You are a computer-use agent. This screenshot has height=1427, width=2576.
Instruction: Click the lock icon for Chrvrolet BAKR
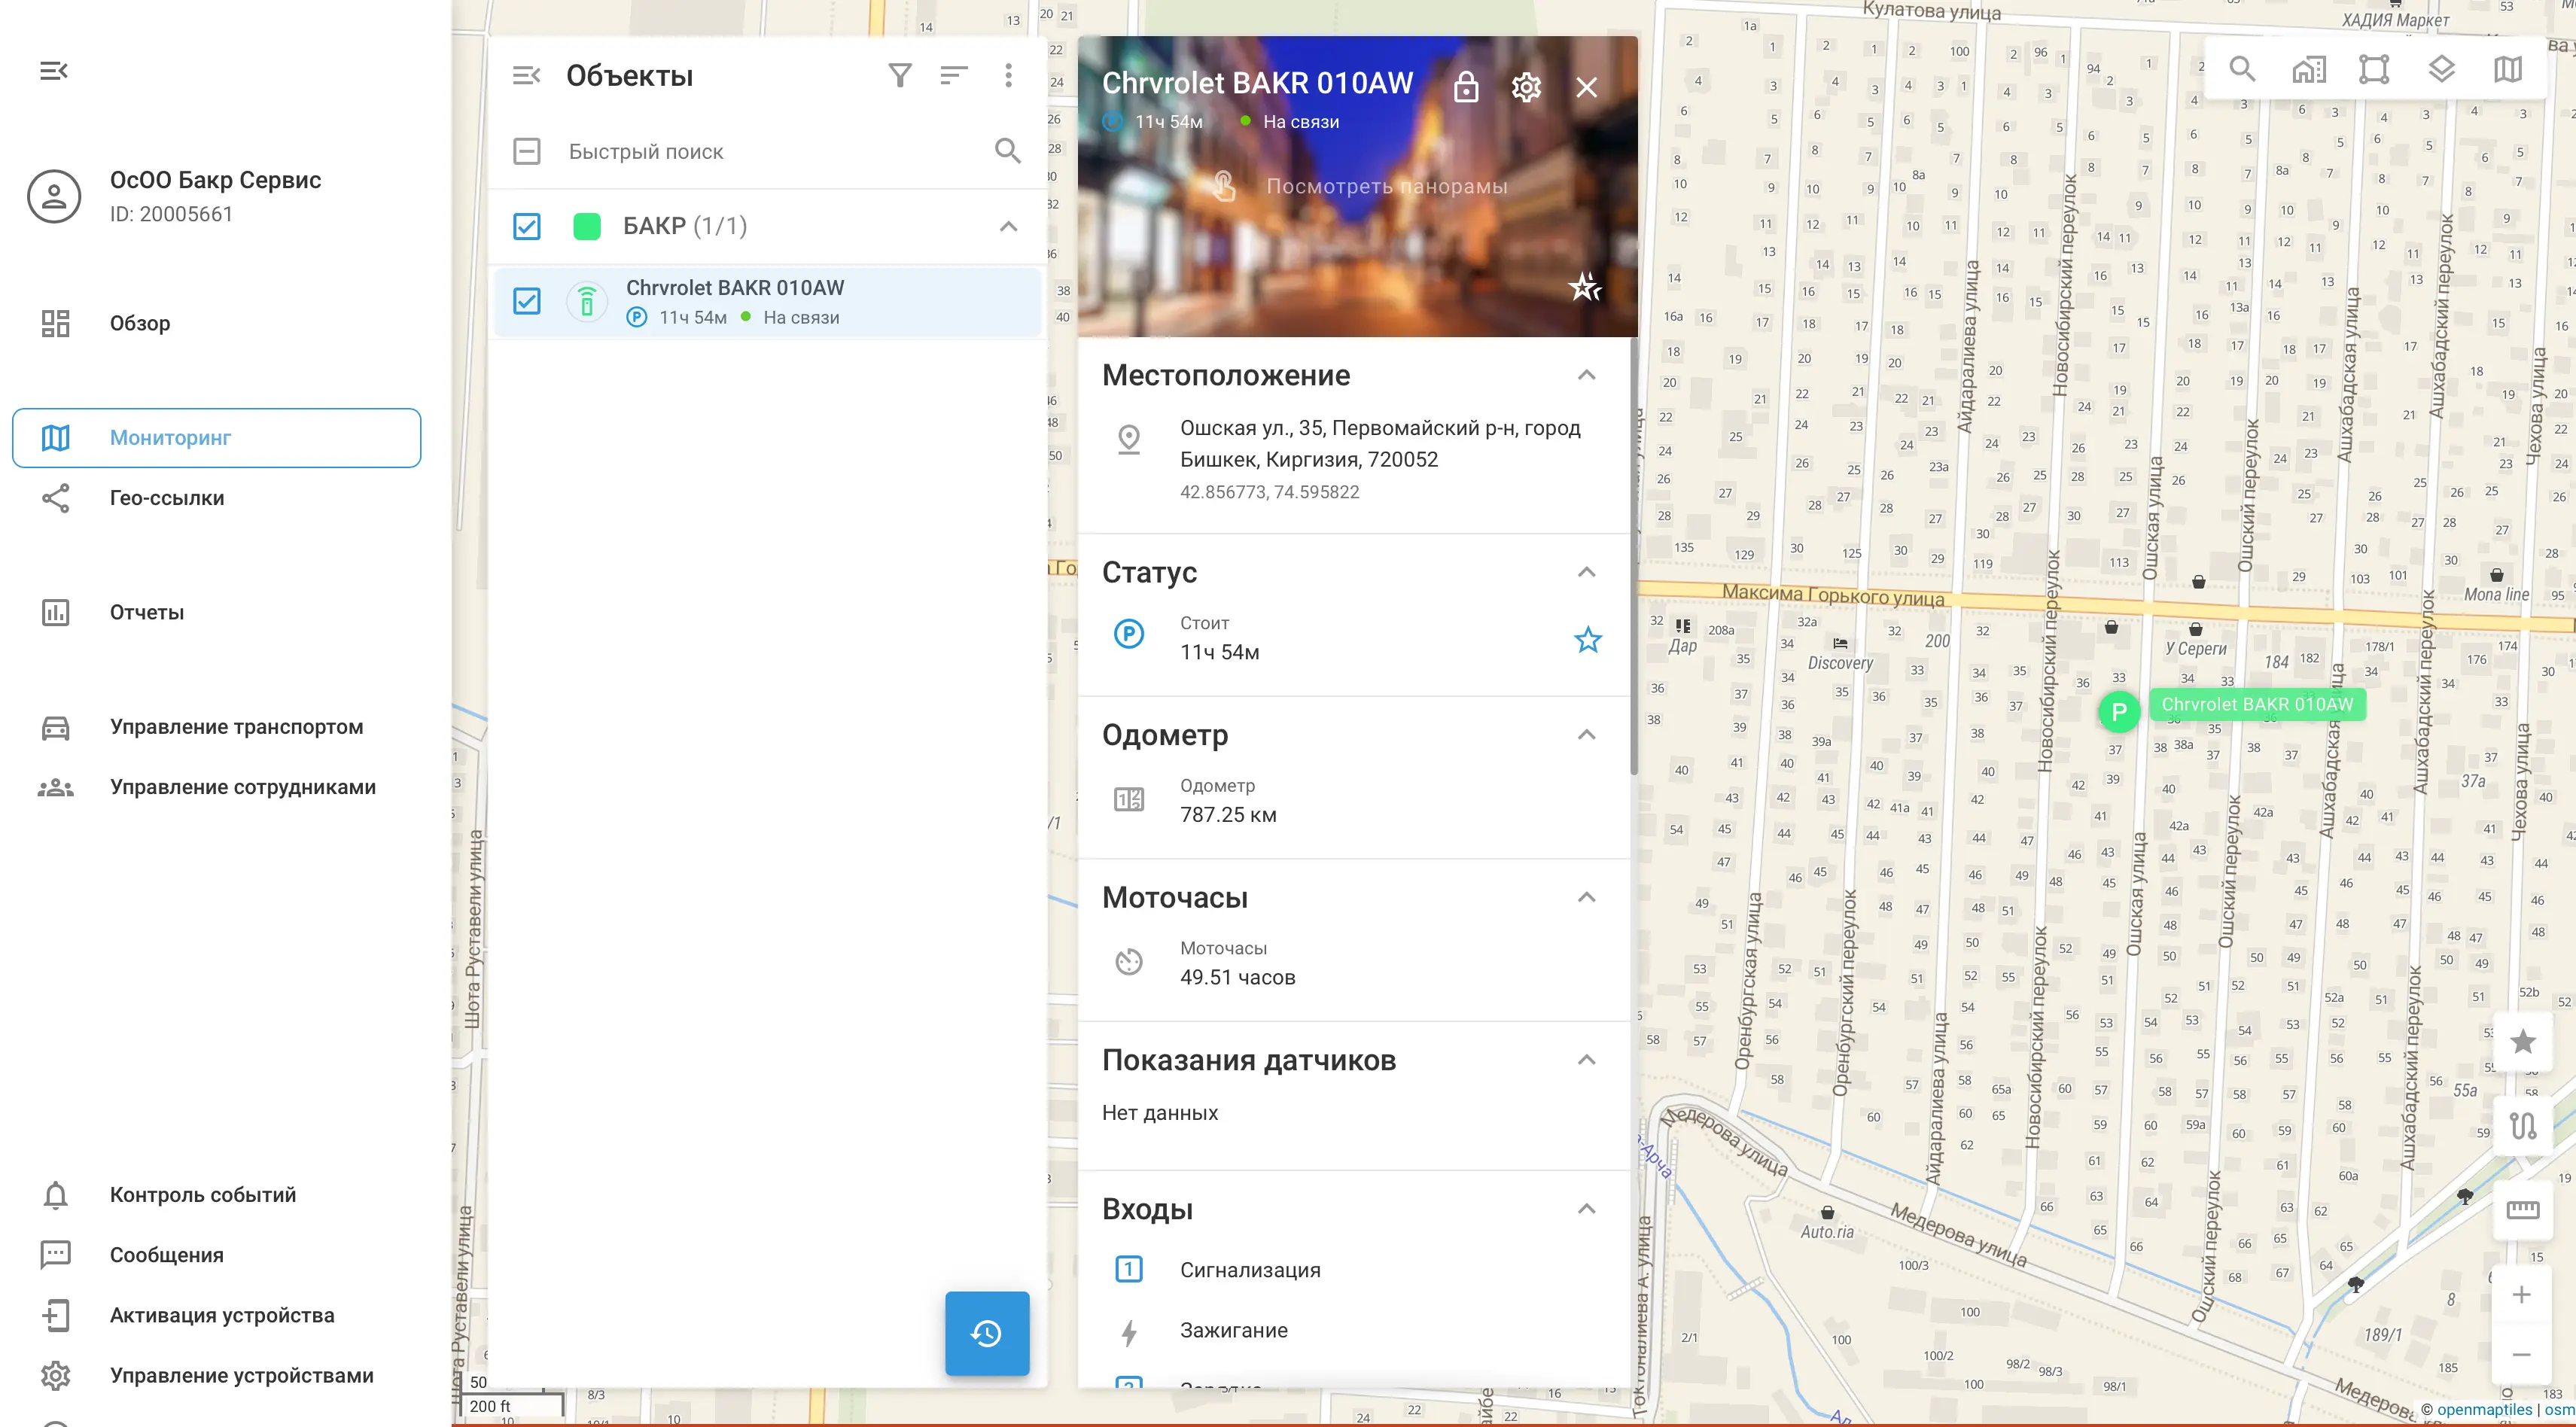[x=1466, y=87]
